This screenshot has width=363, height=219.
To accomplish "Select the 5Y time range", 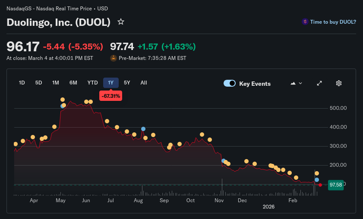I will [127, 83].
